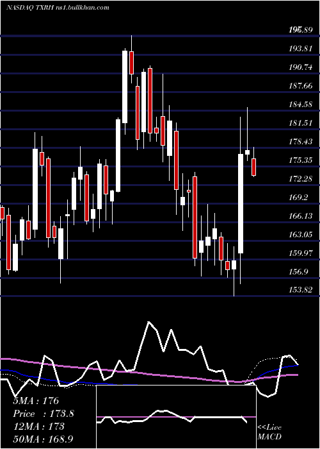The height and width of the screenshot is (449, 320).
Task: Click the Live MACD label
Action: [x=269, y=432]
